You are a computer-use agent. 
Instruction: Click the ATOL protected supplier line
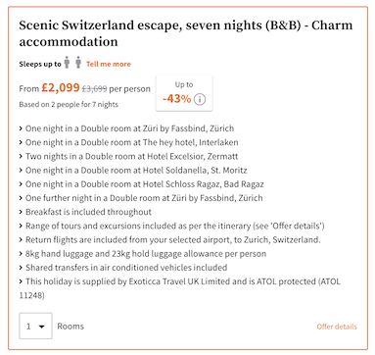[x=180, y=288]
